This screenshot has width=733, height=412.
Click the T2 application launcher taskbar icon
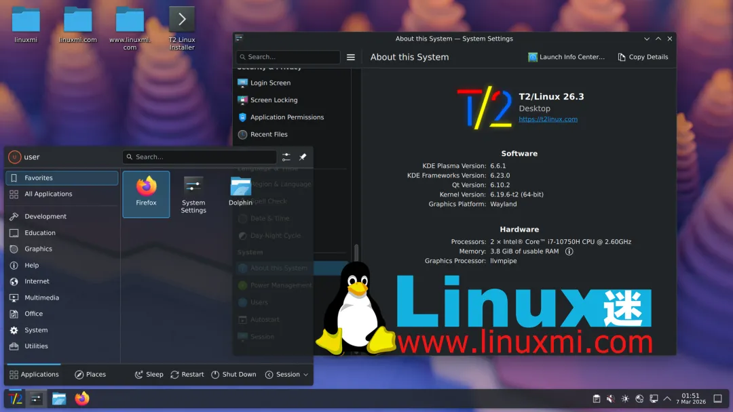pos(15,398)
